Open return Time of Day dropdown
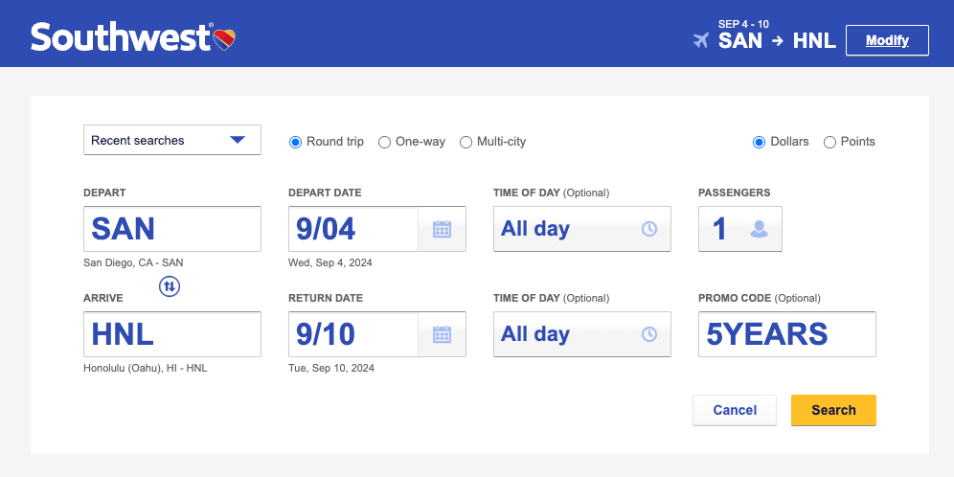The width and height of the screenshot is (954, 477). 582,334
